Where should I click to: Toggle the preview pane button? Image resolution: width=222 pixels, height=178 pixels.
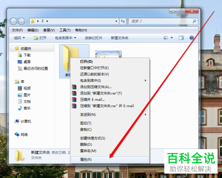[x=181, y=38]
